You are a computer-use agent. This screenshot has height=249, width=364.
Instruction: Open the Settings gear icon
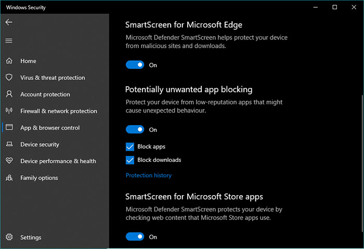pos(9,237)
